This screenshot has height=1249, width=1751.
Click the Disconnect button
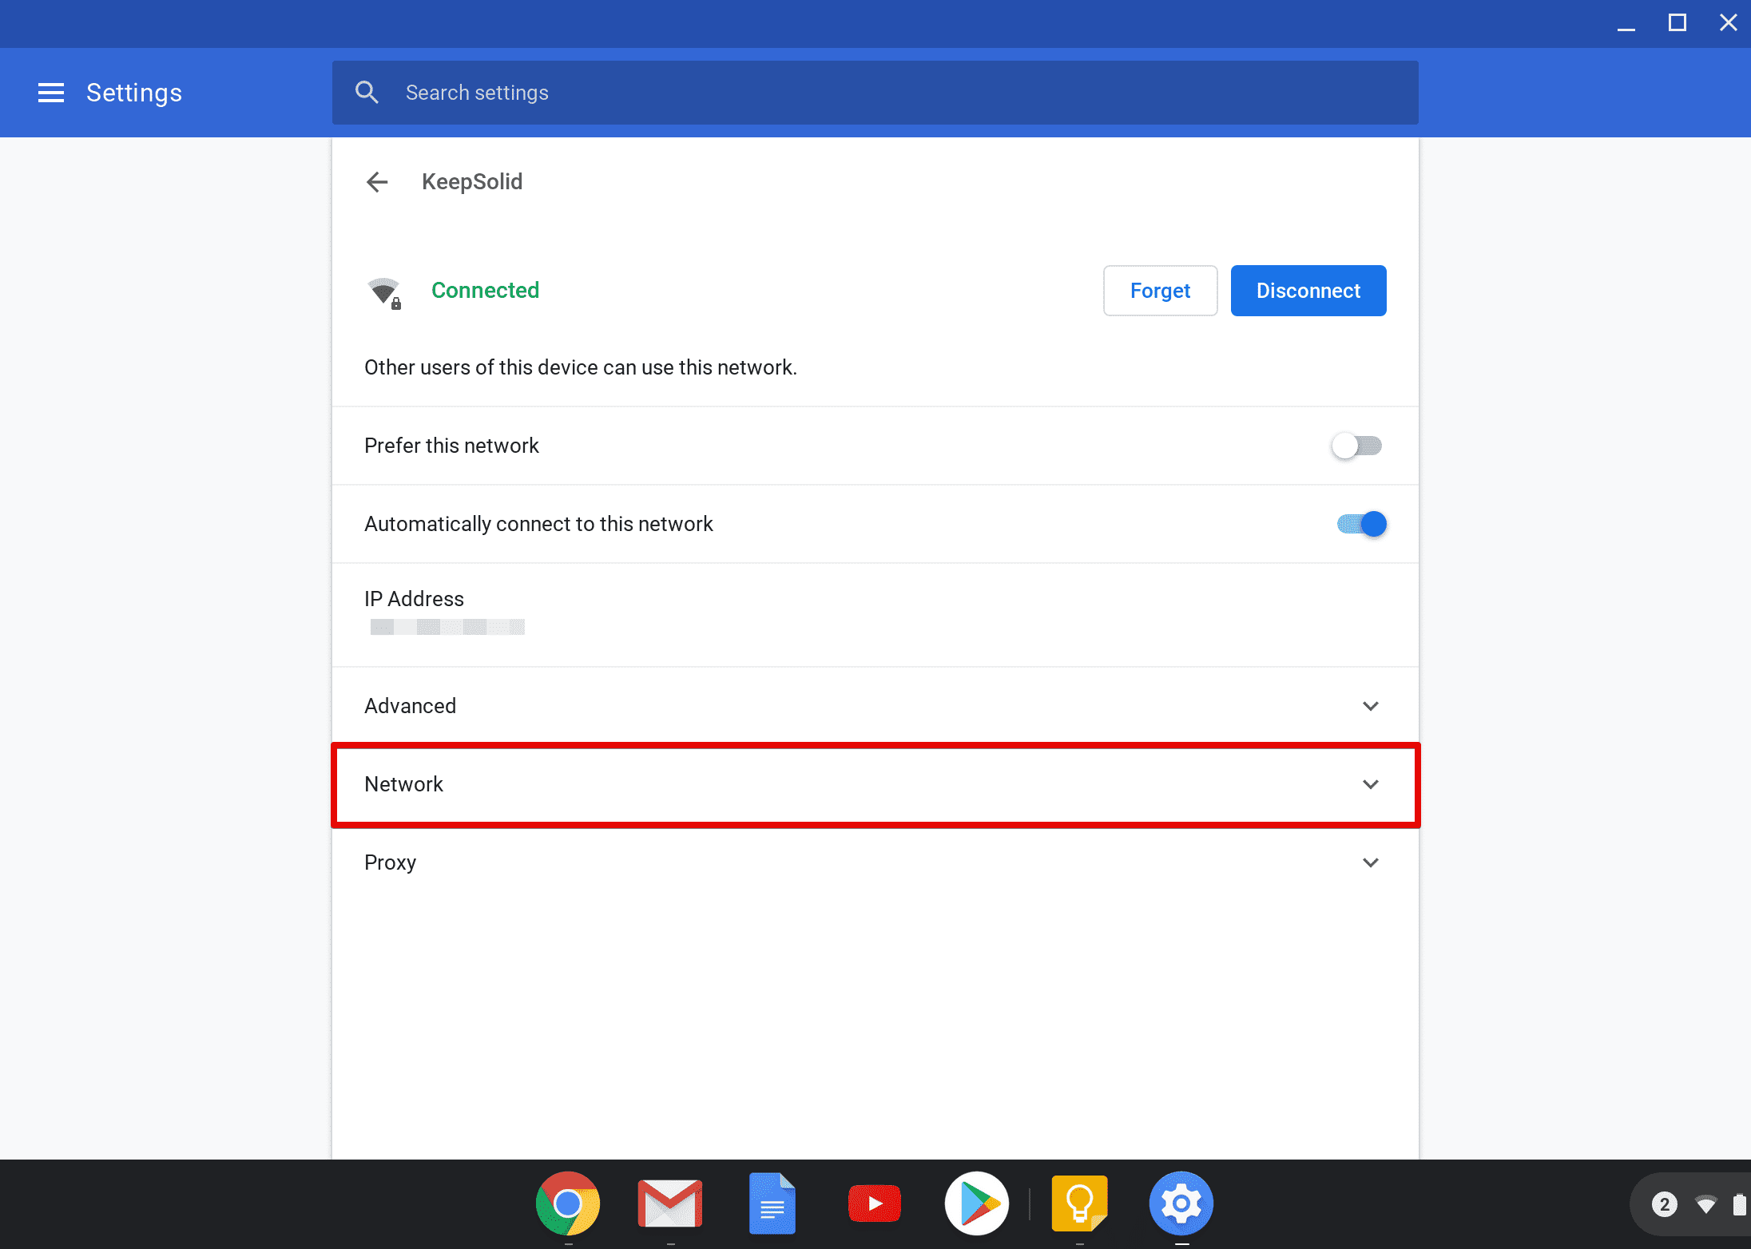click(x=1308, y=291)
